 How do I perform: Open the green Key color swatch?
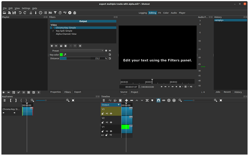click(x=61, y=55)
